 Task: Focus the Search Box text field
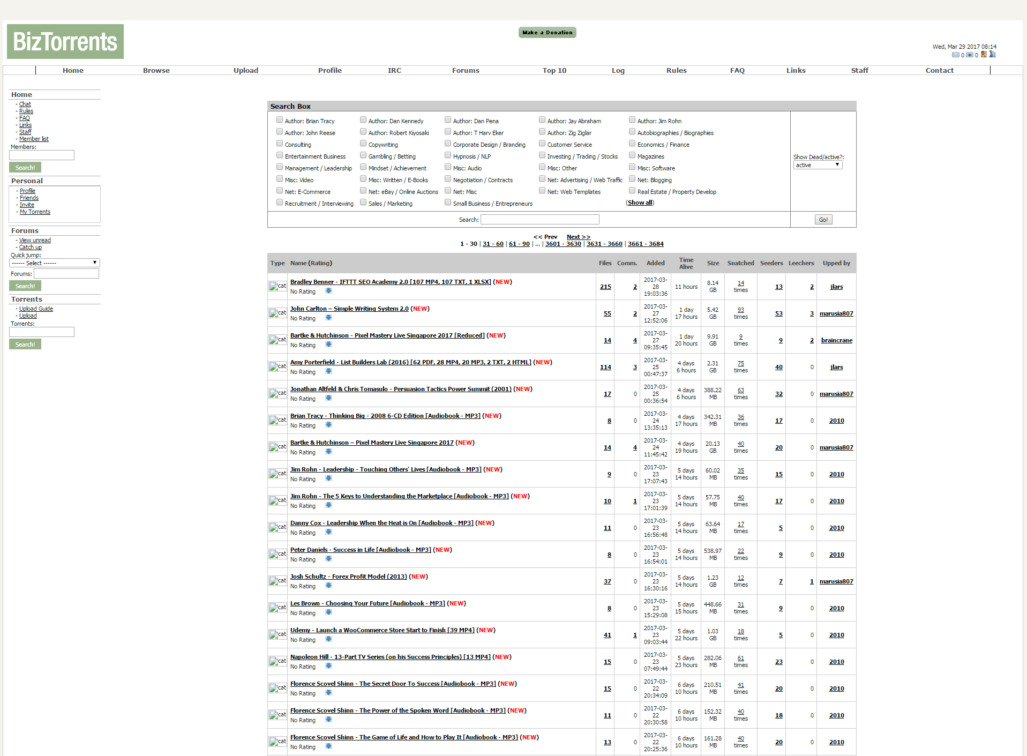[x=540, y=220]
